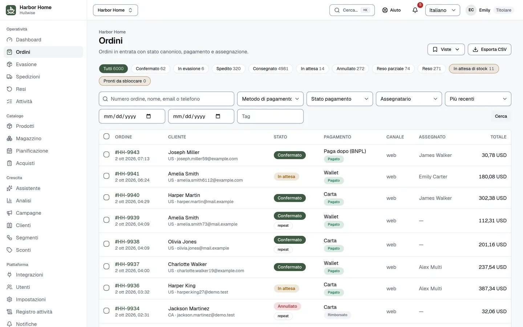Click the Campagne megaphone icon

pos(9,213)
